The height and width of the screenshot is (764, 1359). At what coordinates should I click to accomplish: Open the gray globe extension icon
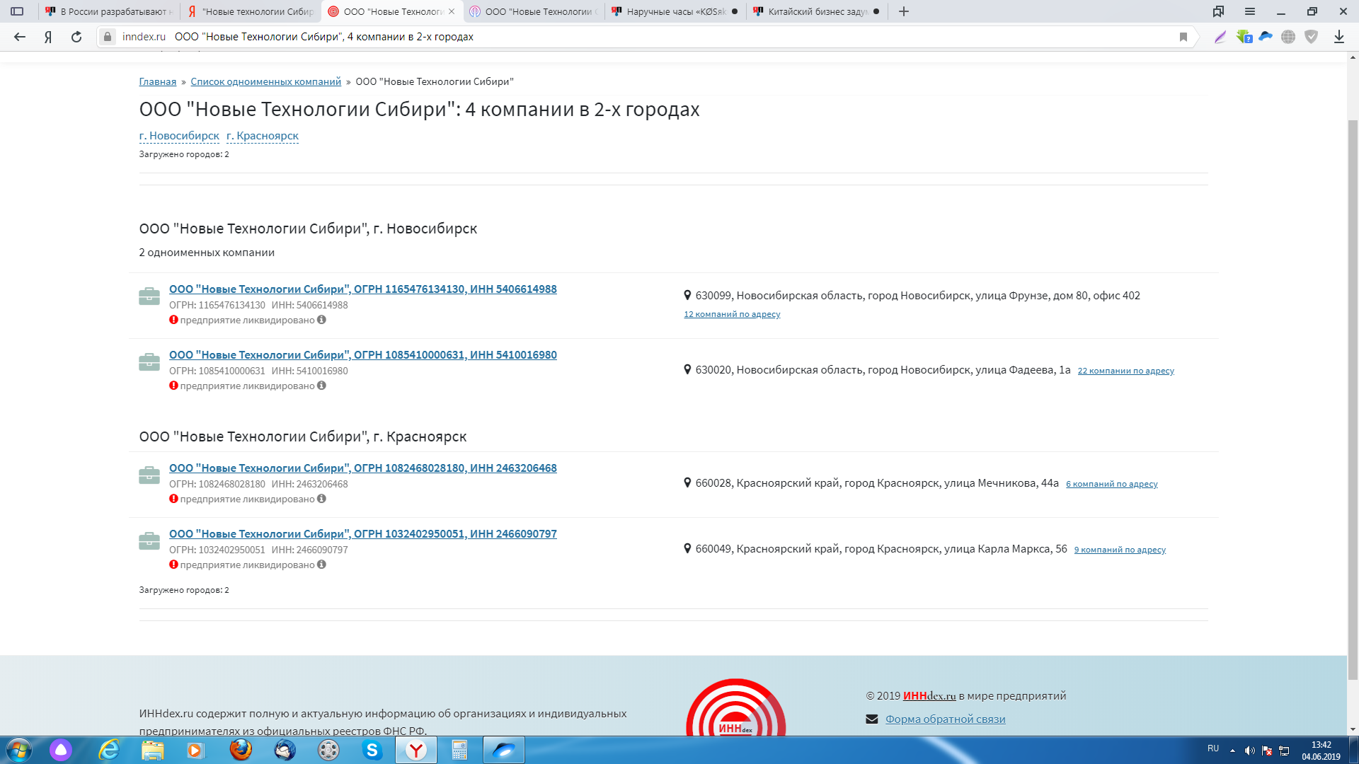pos(1288,37)
